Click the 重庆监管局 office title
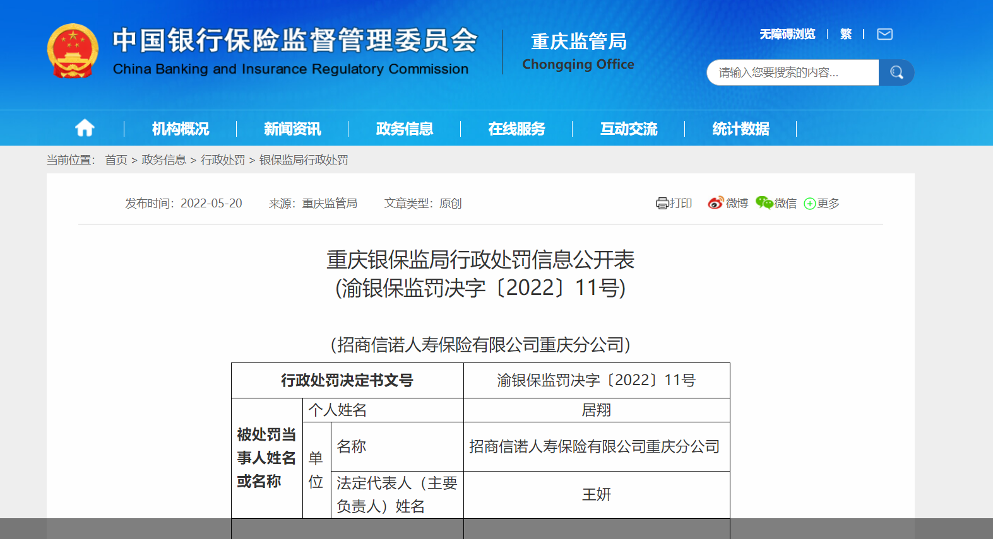 579,42
